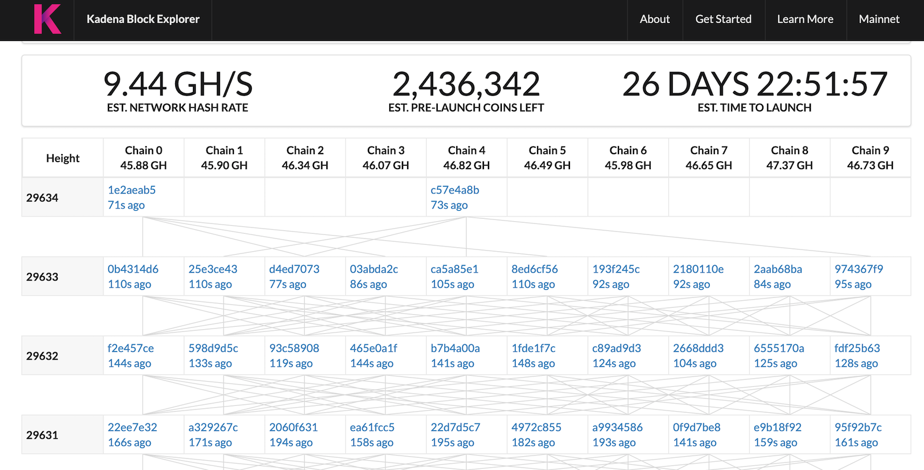View block 6555170a

[779, 348]
